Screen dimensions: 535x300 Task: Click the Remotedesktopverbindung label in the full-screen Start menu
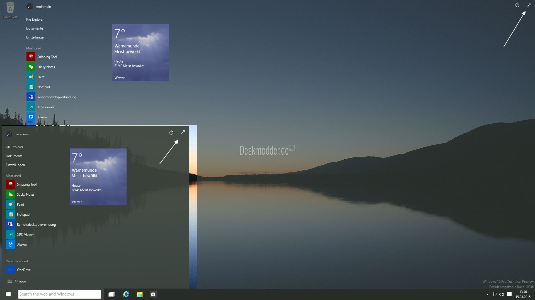click(x=57, y=97)
